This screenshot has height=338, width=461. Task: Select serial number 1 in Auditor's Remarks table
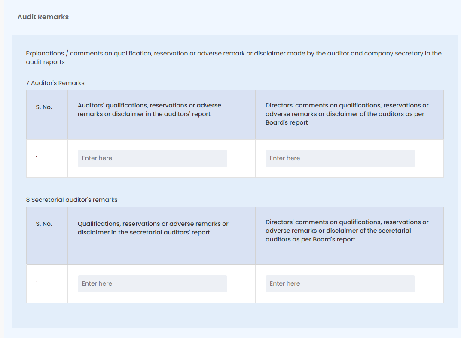coord(37,158)
